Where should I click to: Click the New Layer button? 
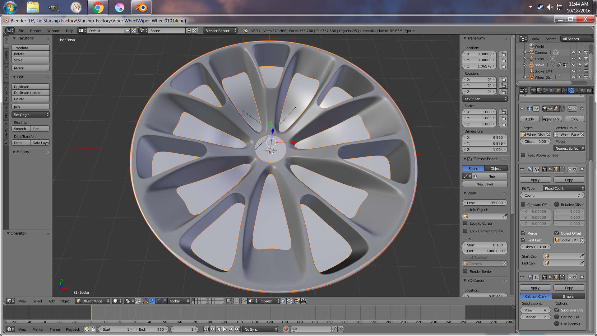(x=485, y=184)
